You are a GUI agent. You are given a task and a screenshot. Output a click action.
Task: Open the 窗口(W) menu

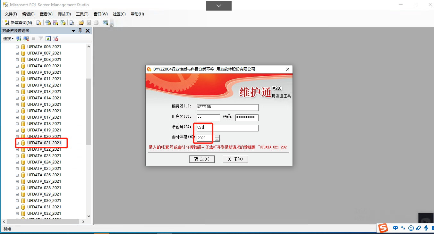[101, 14]
